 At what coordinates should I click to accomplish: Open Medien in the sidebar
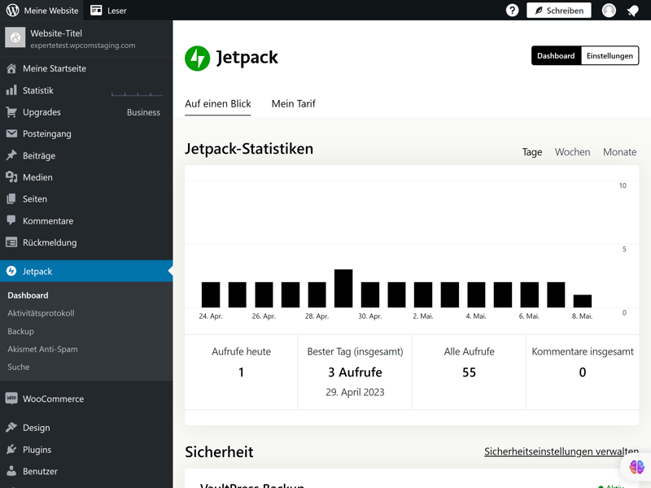[37, 177]
